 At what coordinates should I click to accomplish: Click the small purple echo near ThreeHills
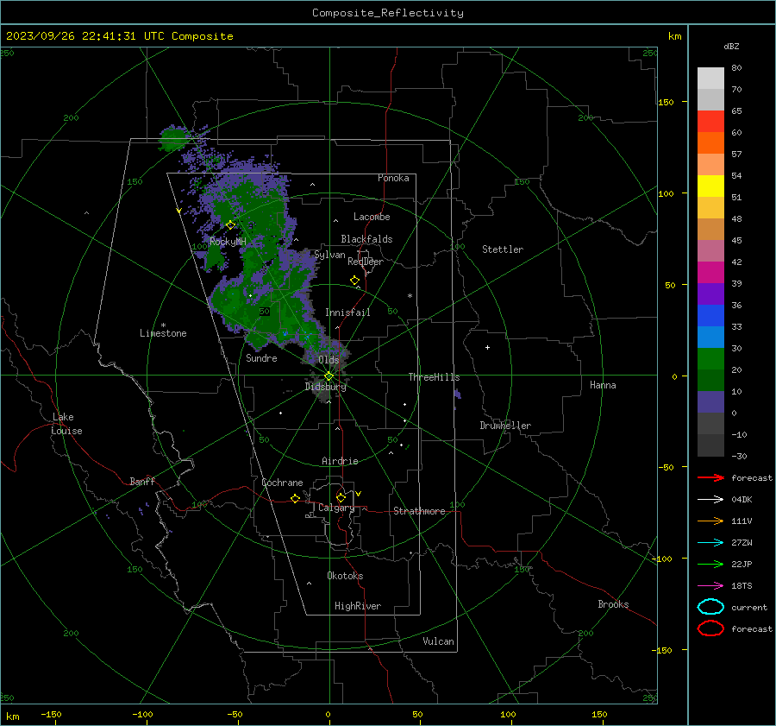(457, 394)
